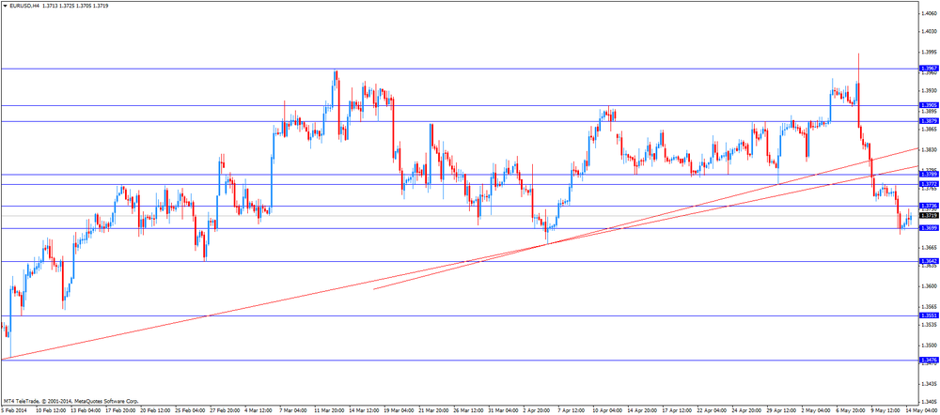This screenshot has height=415, width=940.
Task: Click the 20 Feb 12:00 time label
Action: [x=153, y=411]
